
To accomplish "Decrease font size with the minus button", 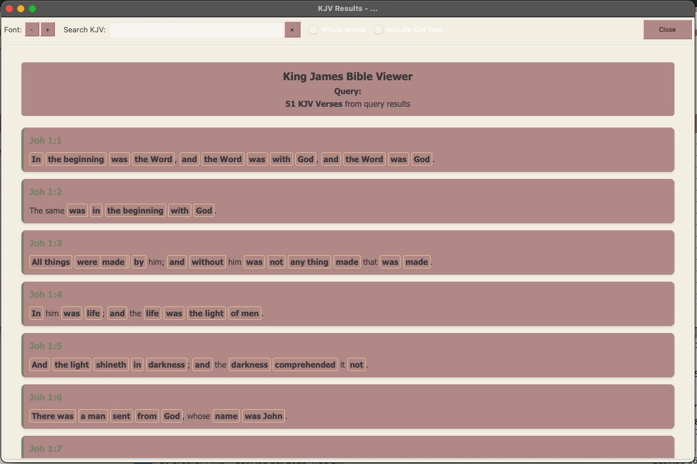I will pos(32,29).
